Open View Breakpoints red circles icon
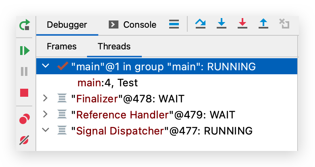 [25, 119]
